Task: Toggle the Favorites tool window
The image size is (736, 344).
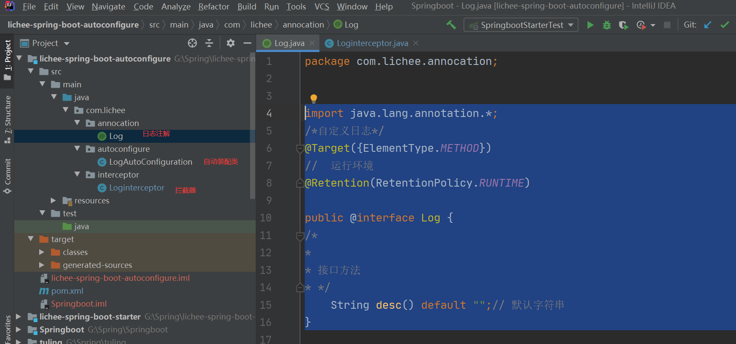Action: tap(7, 329)
